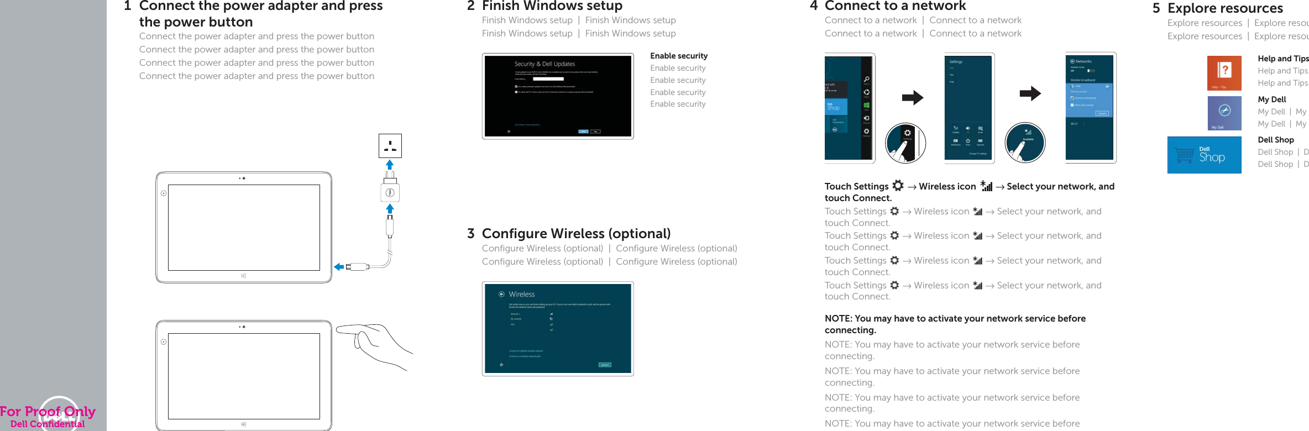Click the signal icon after bold Wireless icon
Viewport: 1309px width, 431px height.
click(x=986, y=186)
